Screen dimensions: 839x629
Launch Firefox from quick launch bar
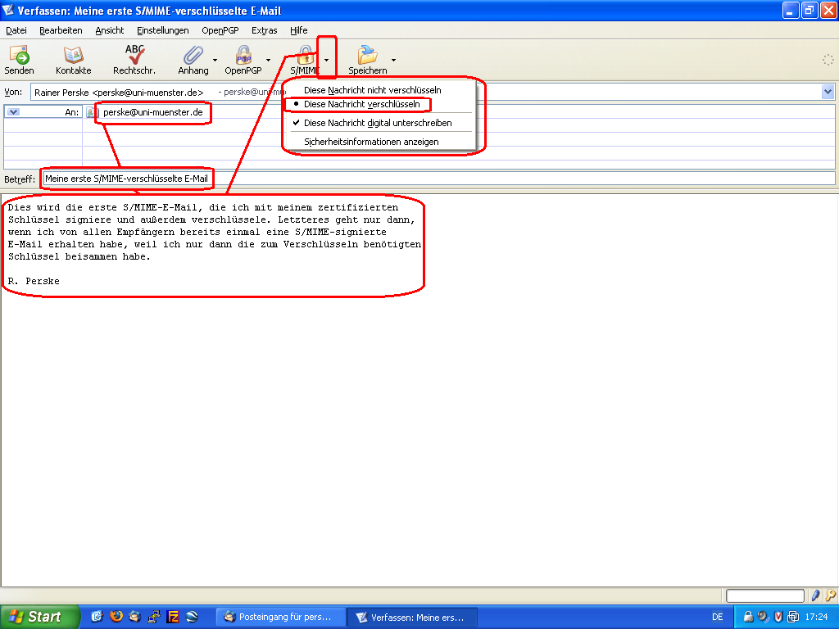pyautogui.click(x=116, y=617)
